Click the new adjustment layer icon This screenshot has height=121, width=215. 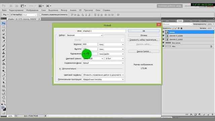click(x=200, y=114)
